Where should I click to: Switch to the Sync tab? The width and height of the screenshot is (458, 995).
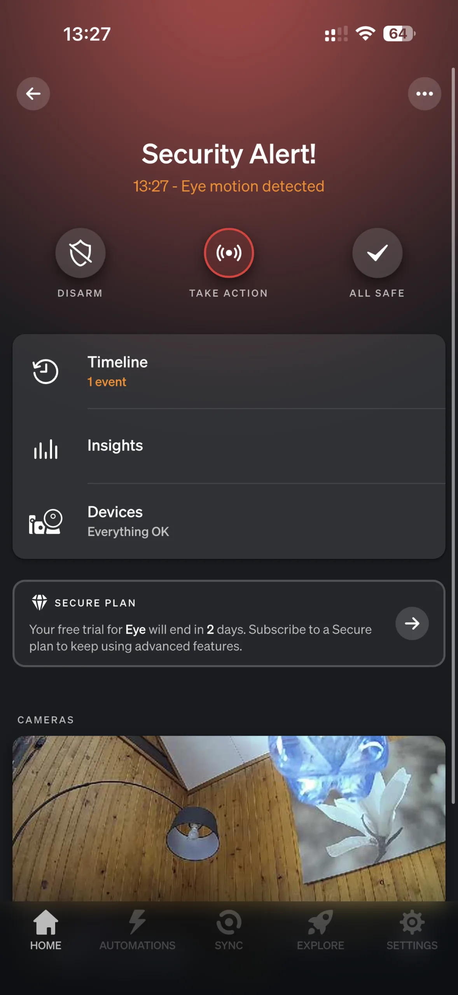point(229,930)
